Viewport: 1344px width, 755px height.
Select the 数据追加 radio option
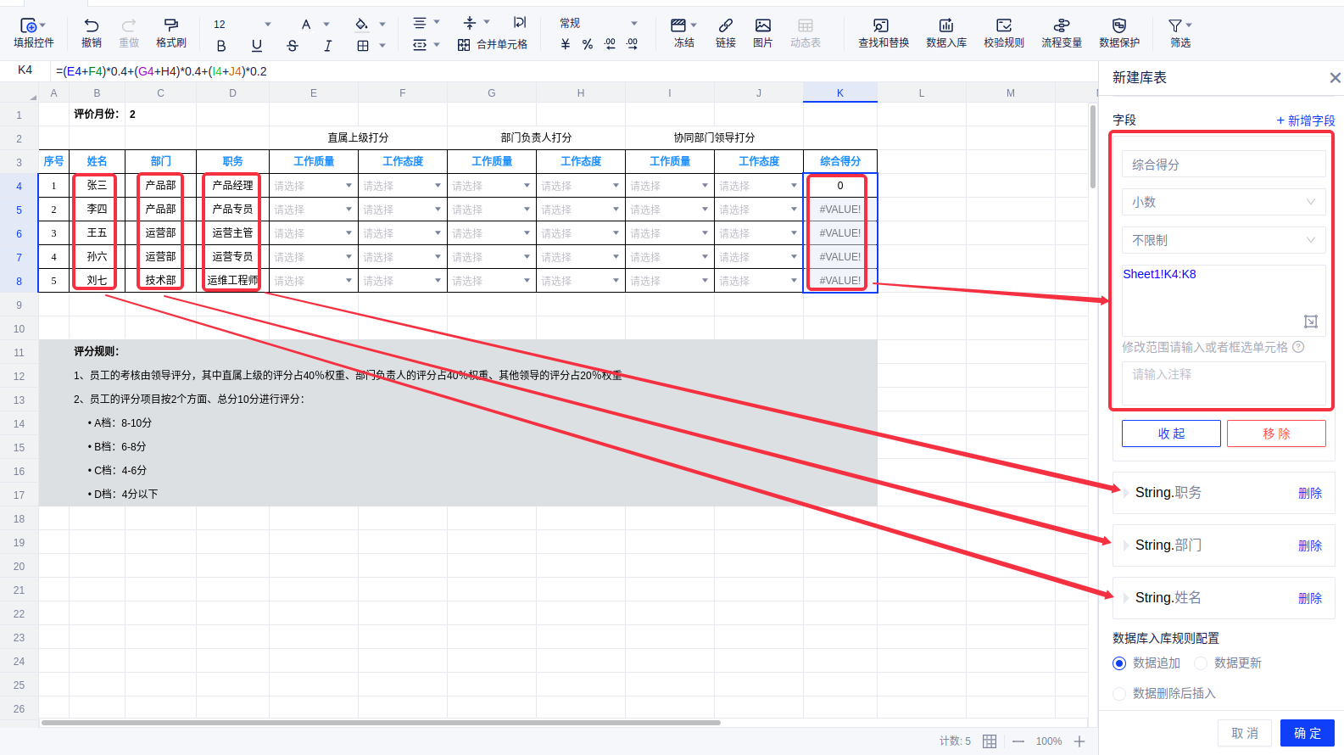click(x=1119, y=663)
